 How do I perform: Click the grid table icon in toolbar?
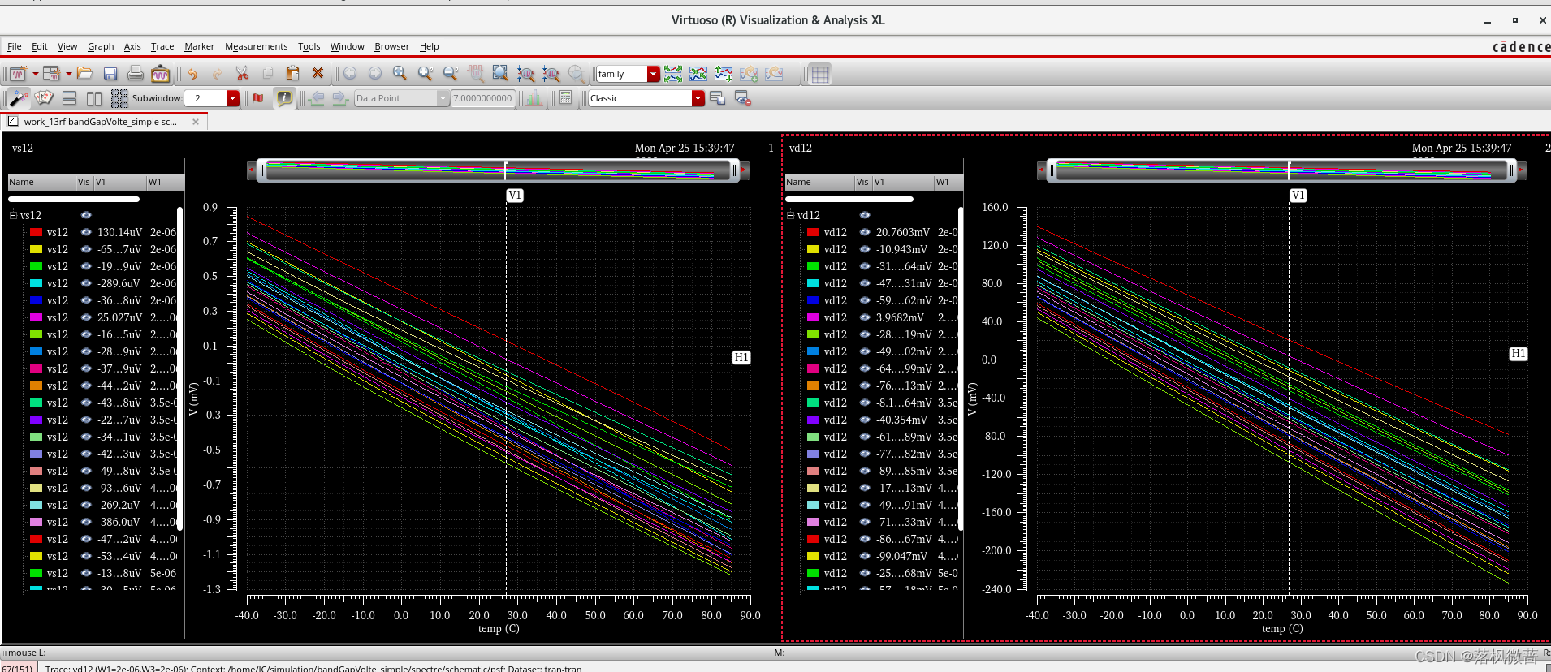[820, 74]
